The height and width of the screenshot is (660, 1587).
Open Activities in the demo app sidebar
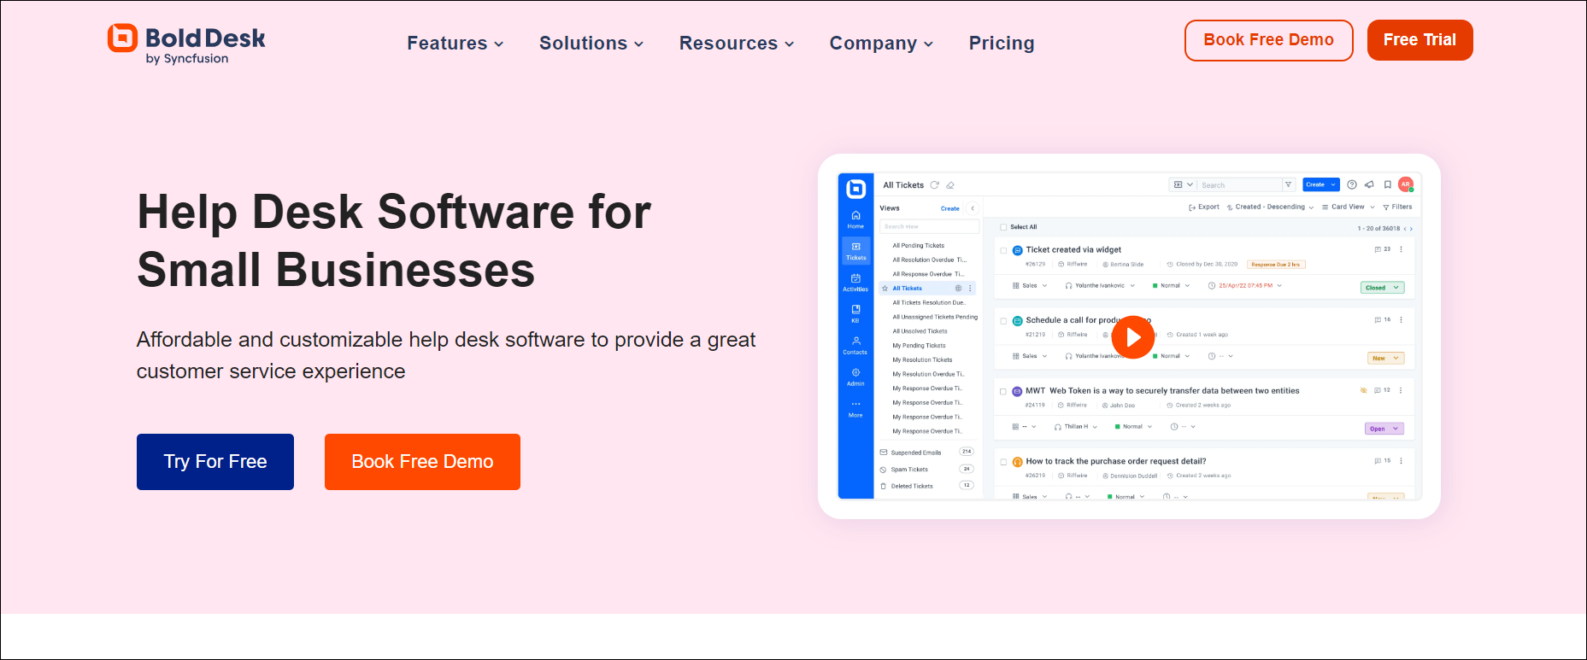pyautogui.click(x=855, y=283)
